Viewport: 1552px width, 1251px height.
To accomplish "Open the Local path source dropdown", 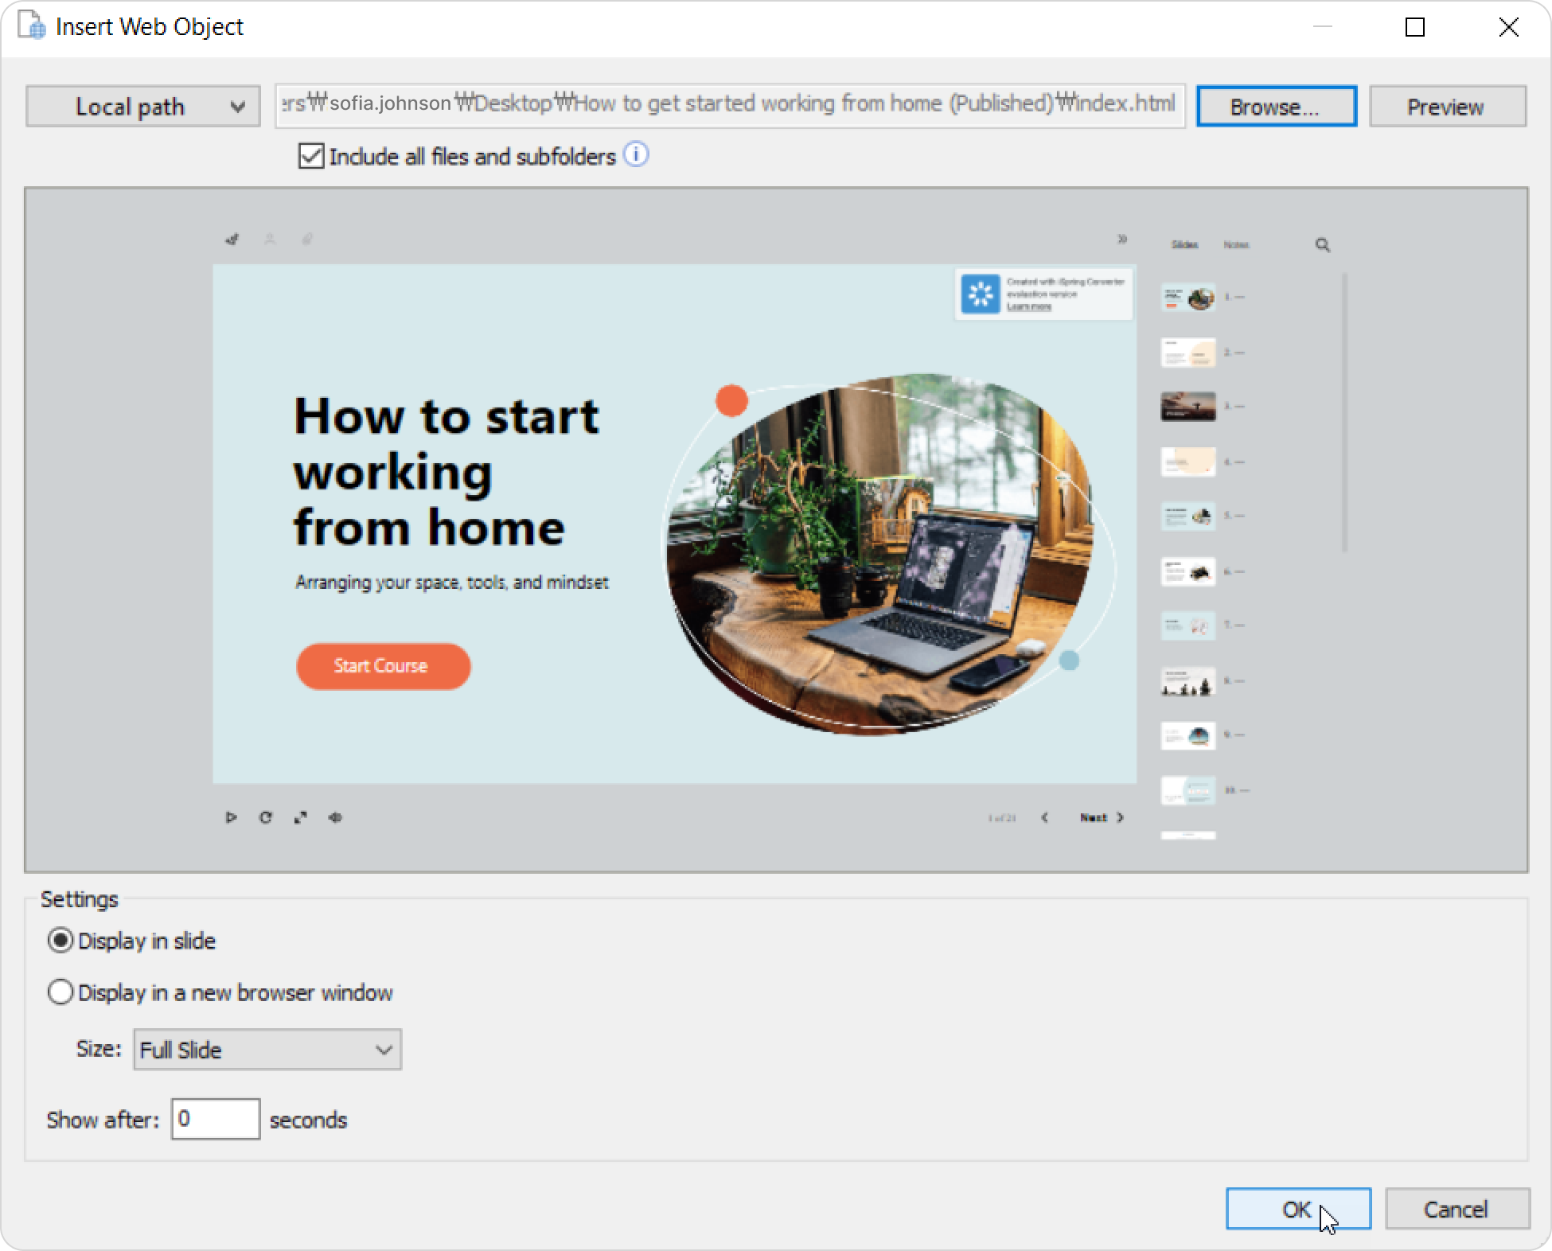I will 143,107.
